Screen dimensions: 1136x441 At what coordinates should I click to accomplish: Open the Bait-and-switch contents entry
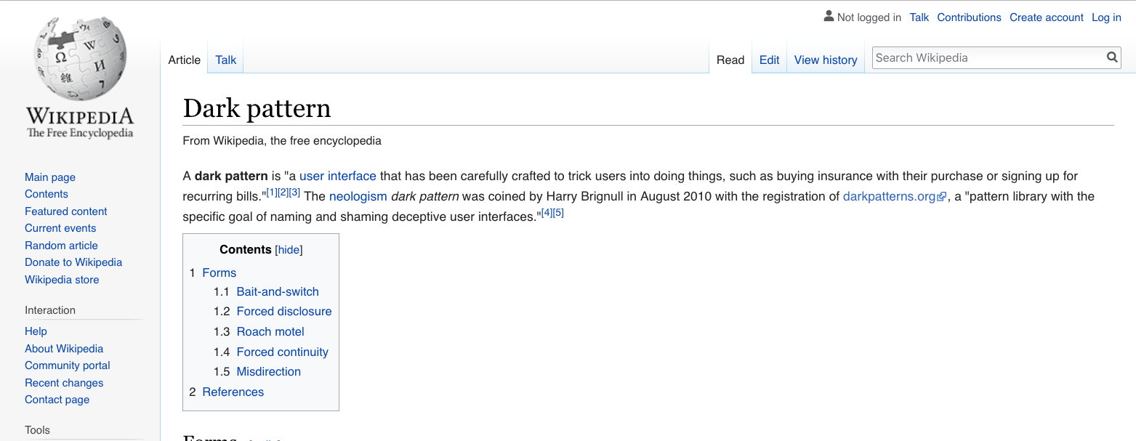[278, 291]
